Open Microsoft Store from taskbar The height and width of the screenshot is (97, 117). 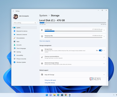click(x=62, y=95)
